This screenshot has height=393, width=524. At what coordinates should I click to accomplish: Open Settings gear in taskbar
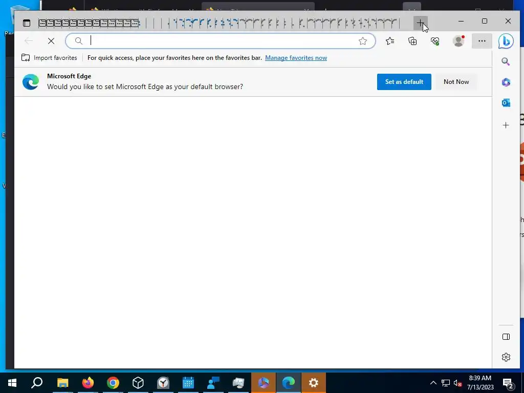(314, 383)
